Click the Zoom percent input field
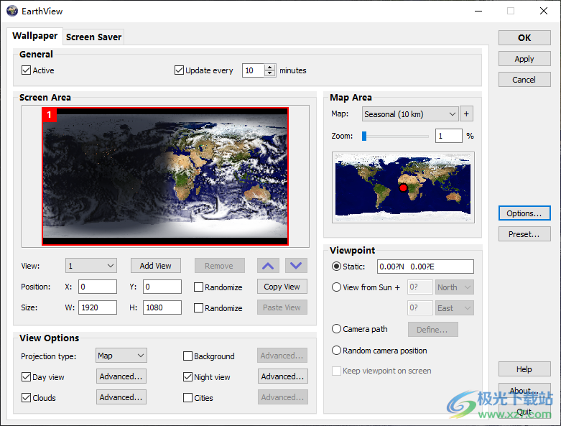Screen dimensions: 561x426 point(449,136)
